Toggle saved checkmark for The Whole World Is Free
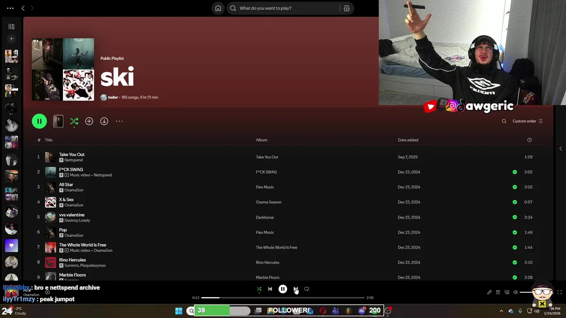 515,247
